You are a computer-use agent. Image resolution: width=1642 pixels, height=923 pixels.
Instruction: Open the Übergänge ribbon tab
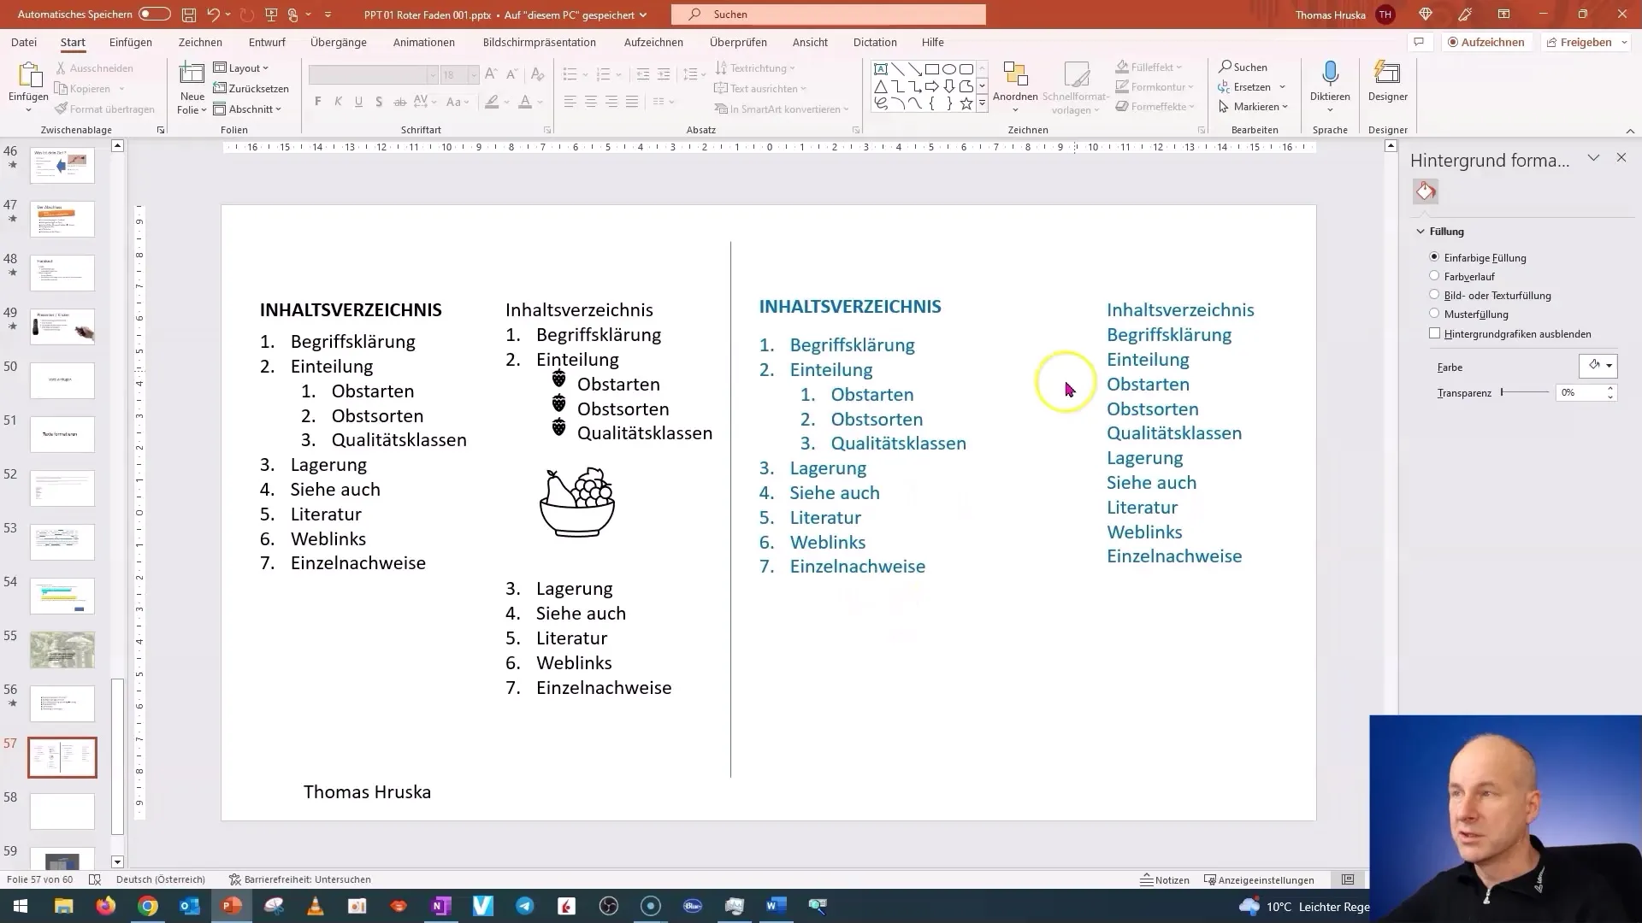(339, 42)
